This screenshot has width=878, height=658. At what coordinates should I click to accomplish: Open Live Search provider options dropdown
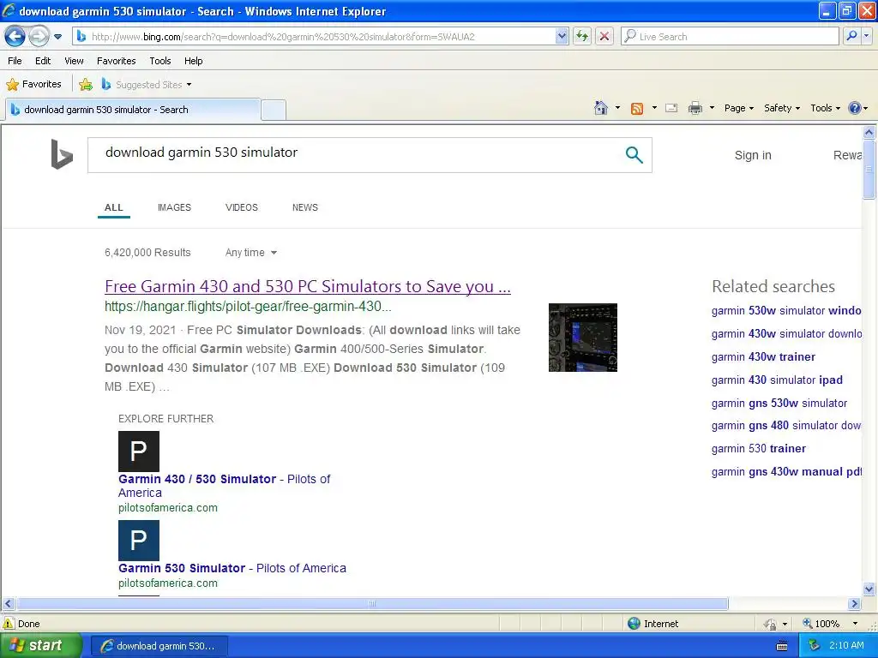(x=866, y=37)
